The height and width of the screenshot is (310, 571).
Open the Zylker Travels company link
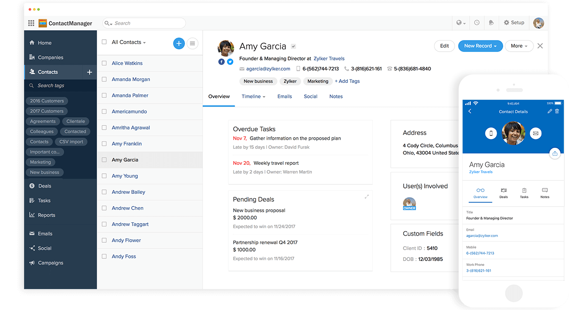(x=329, y=59)
